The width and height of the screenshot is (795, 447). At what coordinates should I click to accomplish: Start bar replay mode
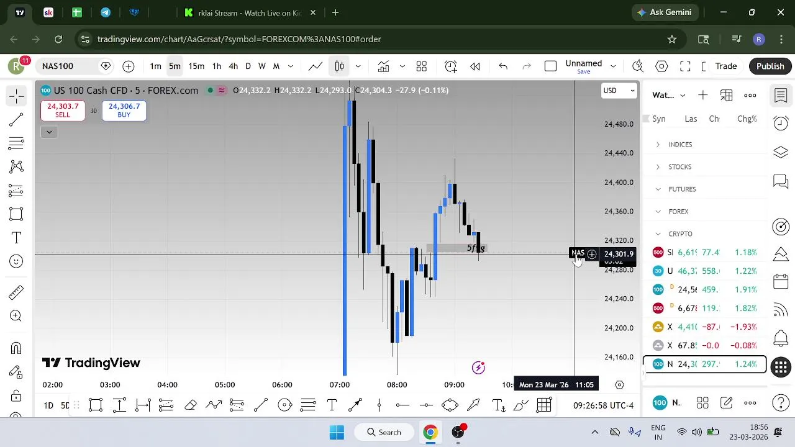click(475, 66)
